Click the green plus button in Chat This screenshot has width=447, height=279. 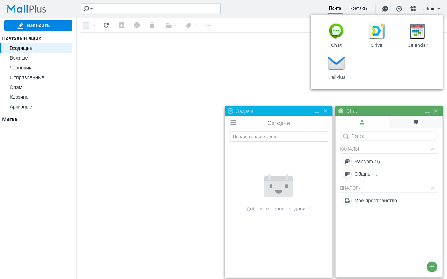click(432, 267)
